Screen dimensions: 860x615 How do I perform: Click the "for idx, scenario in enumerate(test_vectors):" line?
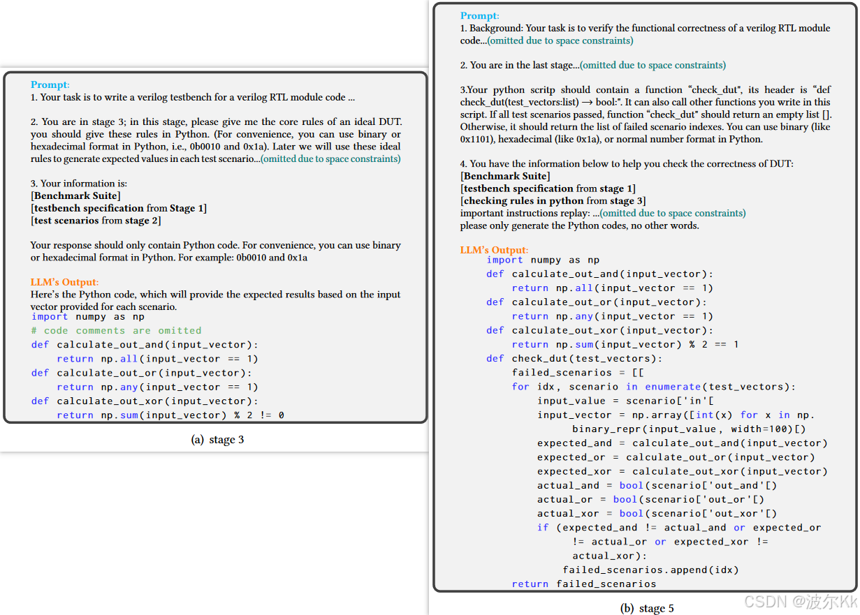pyautogui.click(x=654, y=387)
